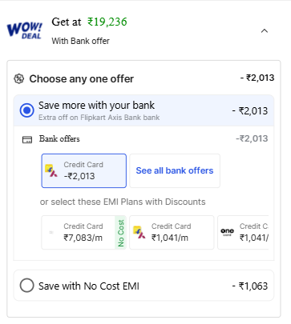Pick the Credit Card ₹7,083/m No Cost EMI plan

(84, 233)
